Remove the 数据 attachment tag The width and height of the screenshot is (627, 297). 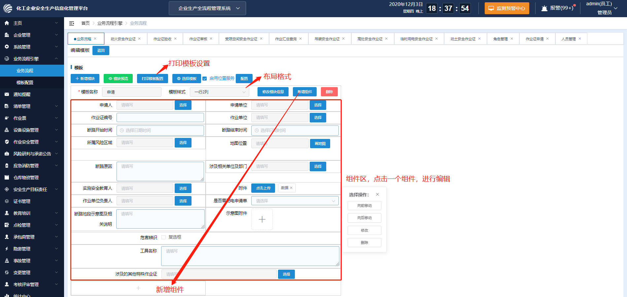pos(291,188)
